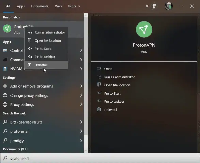Click search icon beside prodigy
Image resolution: width=200 pixels, height=163 pixels.
pos(5,140)
